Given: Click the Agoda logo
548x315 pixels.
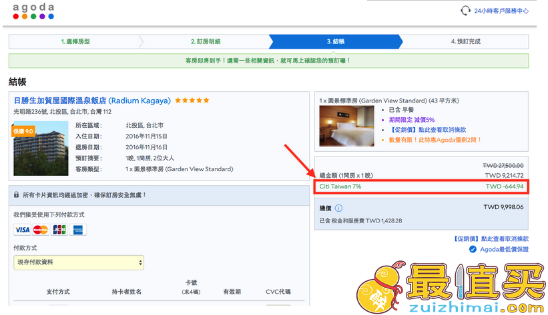Looking at the screenshot, I should (33, 11).
